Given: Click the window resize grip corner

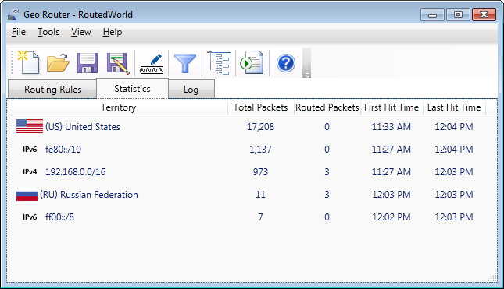Looking at the screenshot, I should tap(492, 277).
